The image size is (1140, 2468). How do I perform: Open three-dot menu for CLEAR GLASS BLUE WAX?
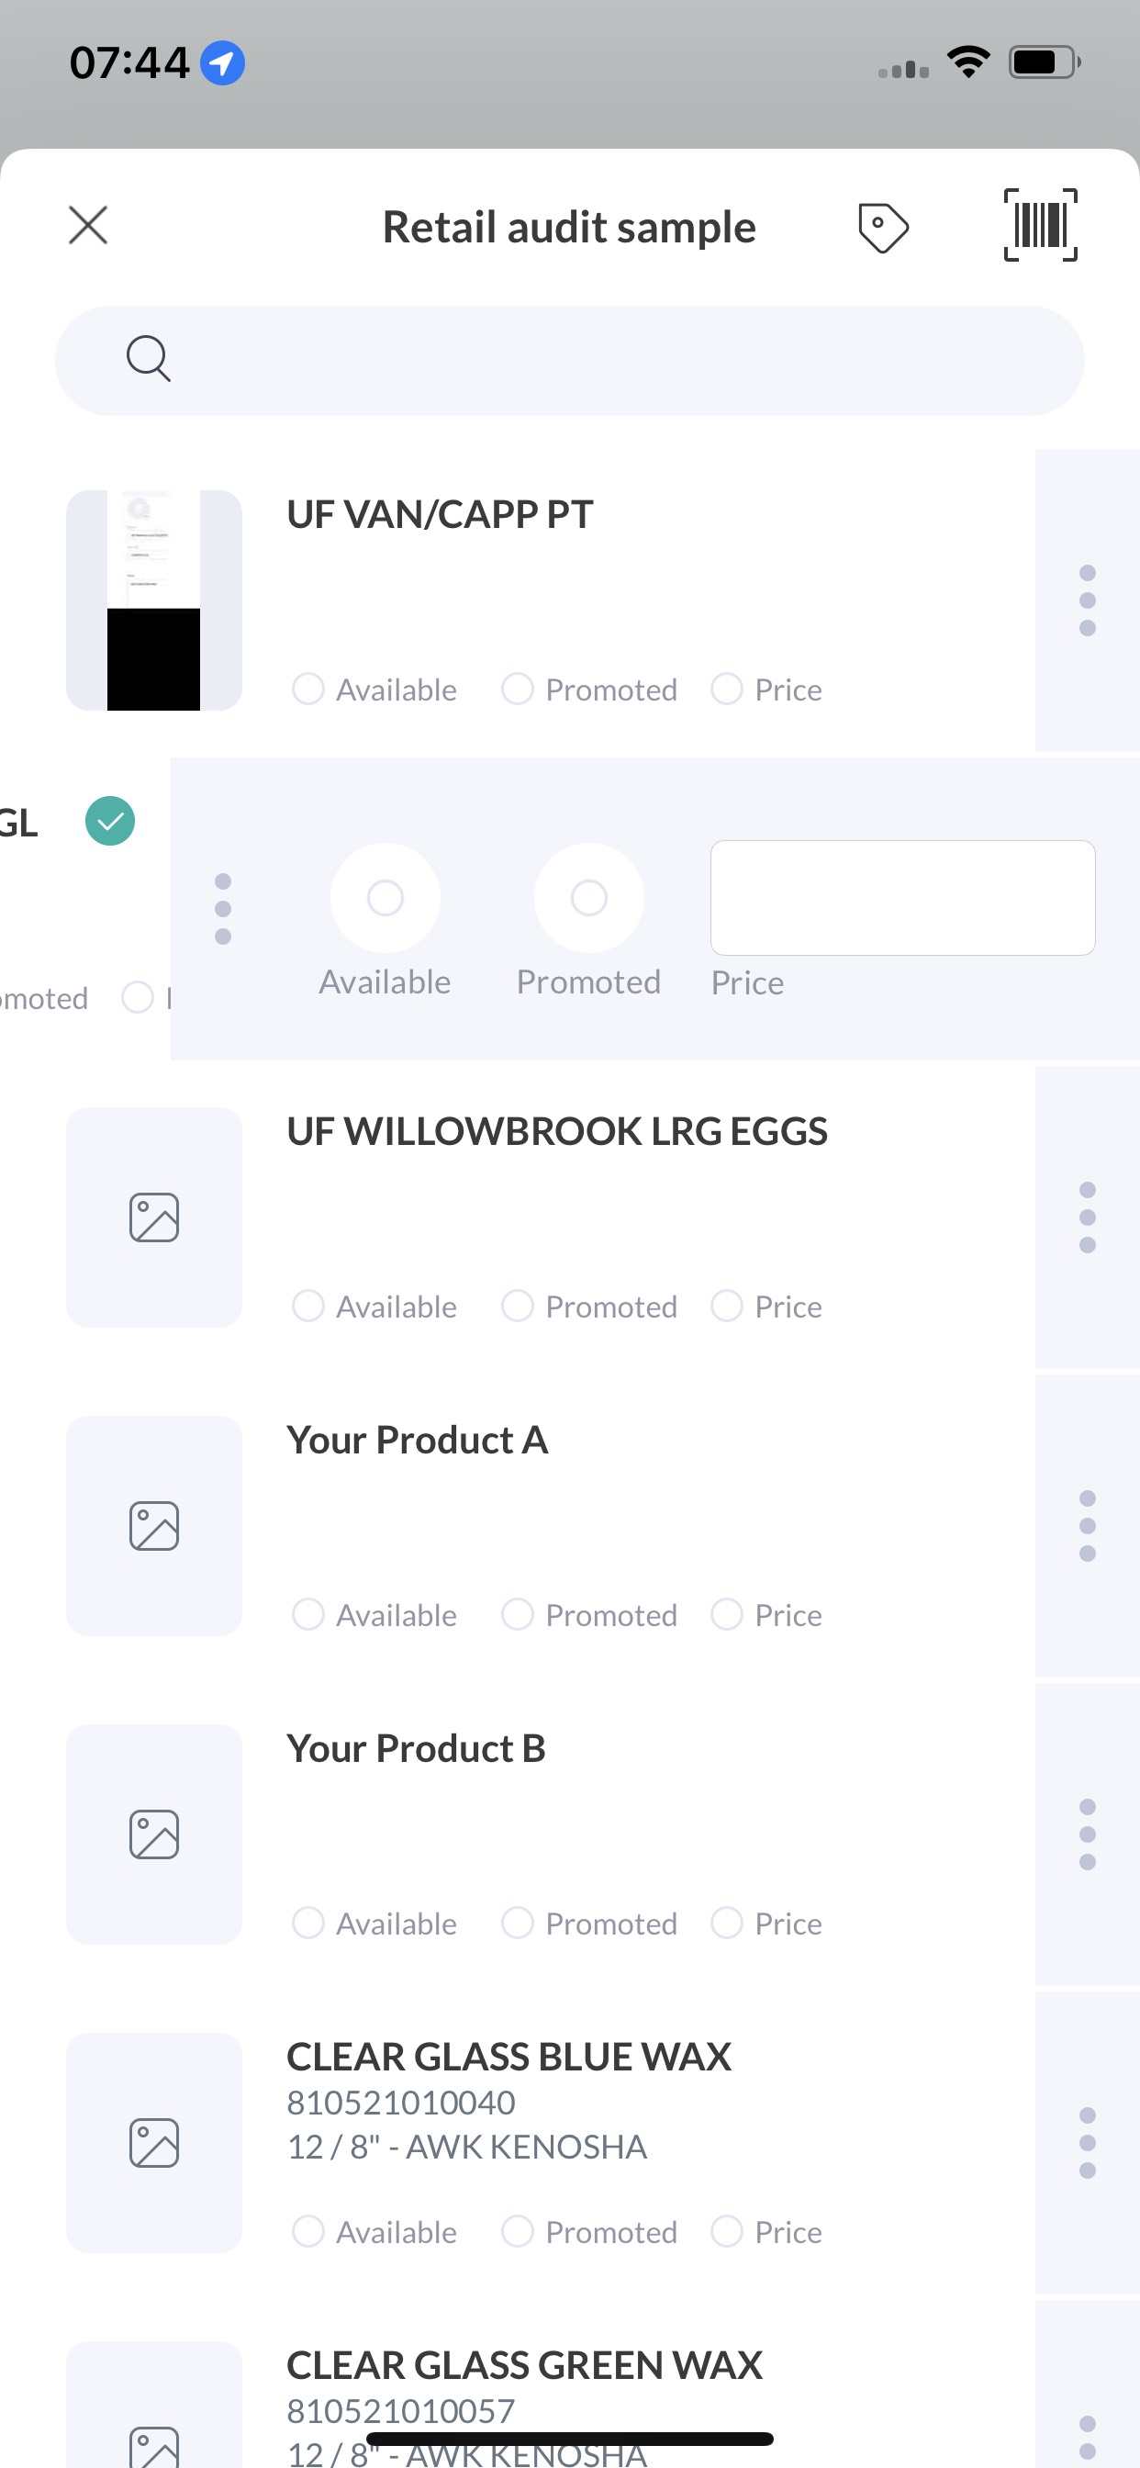(x=1088, y=2143)
